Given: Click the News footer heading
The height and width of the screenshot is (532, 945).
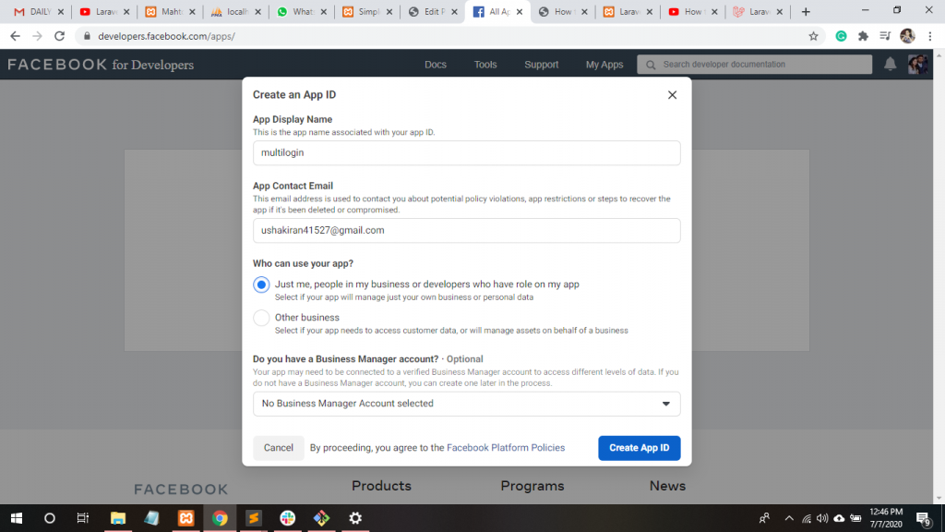Looking at the screenshot, I should point(667,486).
